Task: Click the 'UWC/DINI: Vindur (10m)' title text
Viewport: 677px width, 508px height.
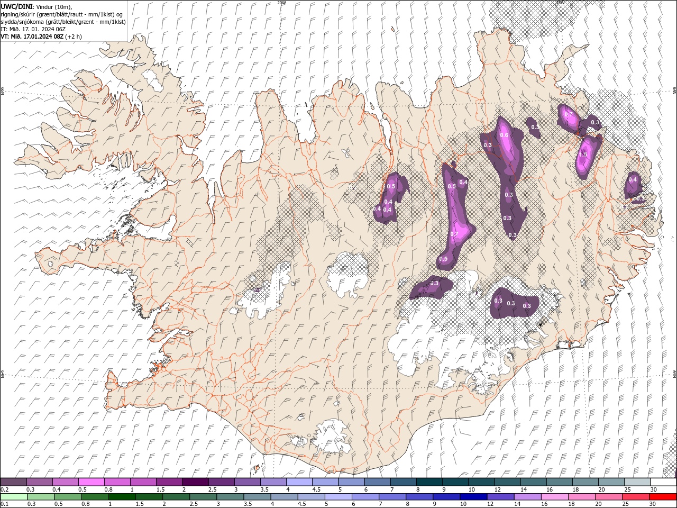Action: click(x=36, y=6)
